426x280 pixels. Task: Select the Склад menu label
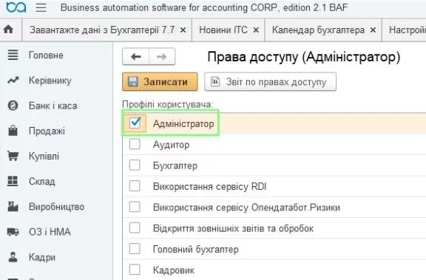(42, 182)
